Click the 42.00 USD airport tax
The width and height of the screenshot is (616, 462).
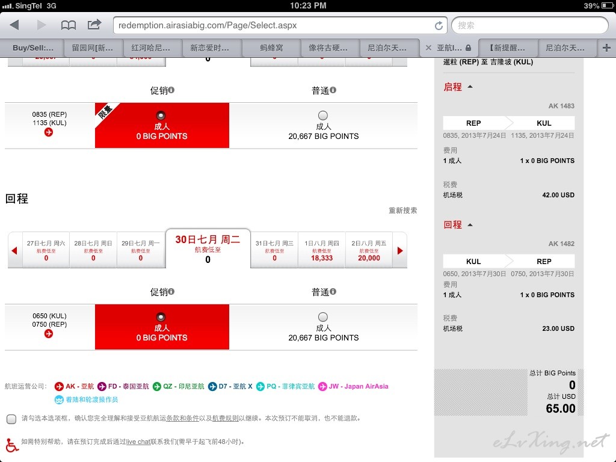point(558,196)
